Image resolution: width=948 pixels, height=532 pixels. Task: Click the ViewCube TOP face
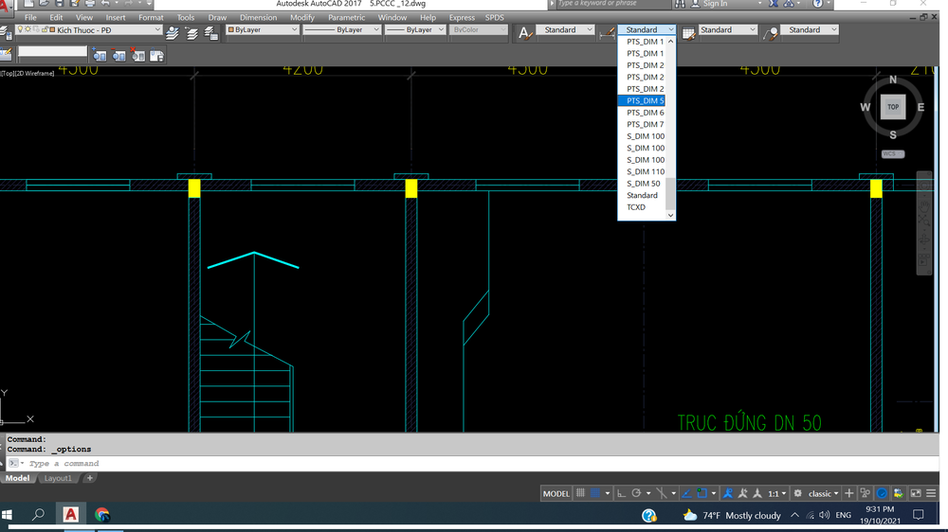pyautogui.click(x=893, y=107)
